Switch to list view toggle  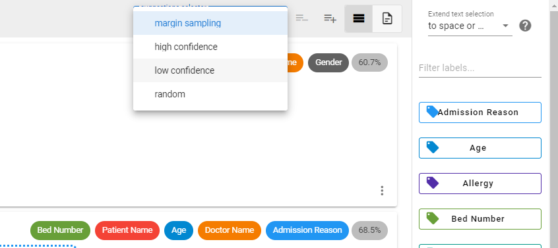click(x=359, y=18)
